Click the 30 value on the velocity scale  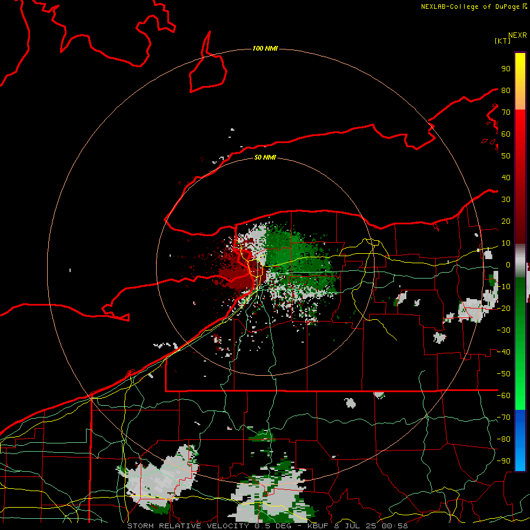point(506,200)
